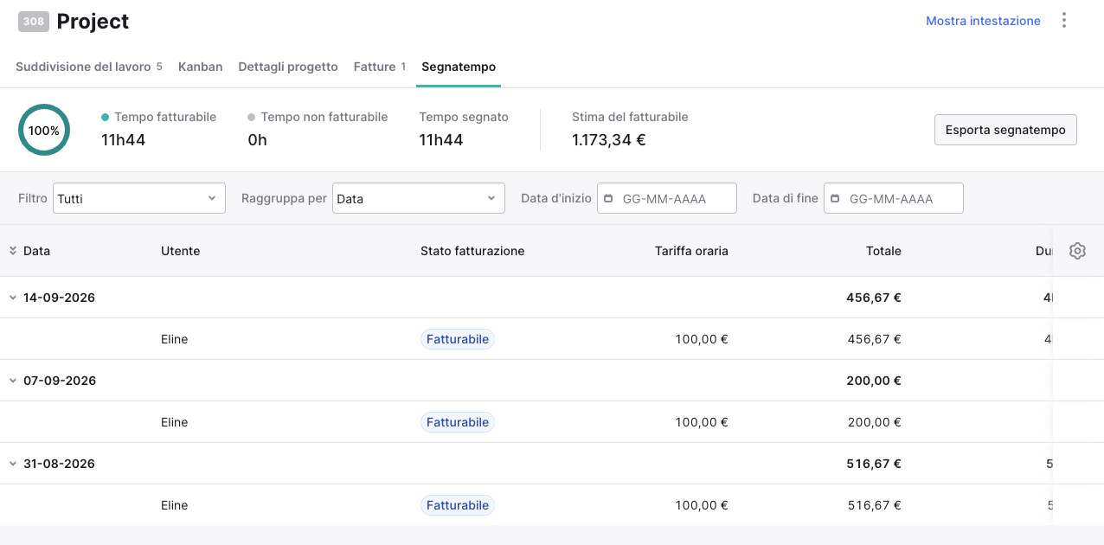The height and width of the screenshot is (545, 1104).
Task: Collapse the 14-09-2026 date group
Action: 13,298
